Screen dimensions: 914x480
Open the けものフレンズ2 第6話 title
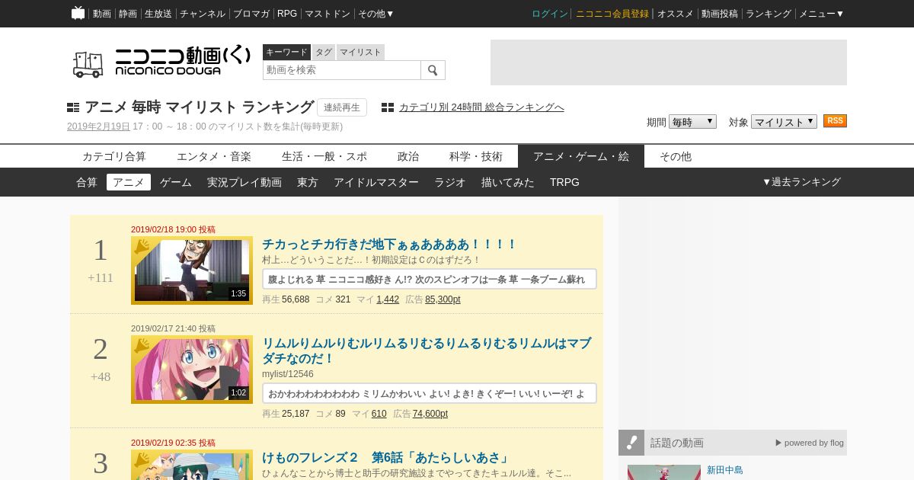tap(385, 457)
